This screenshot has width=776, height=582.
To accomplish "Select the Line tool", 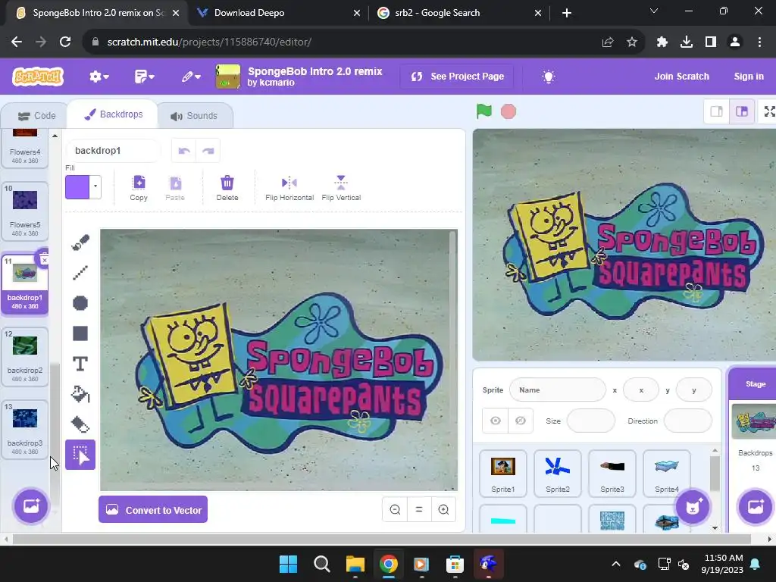I will [80, 273].
